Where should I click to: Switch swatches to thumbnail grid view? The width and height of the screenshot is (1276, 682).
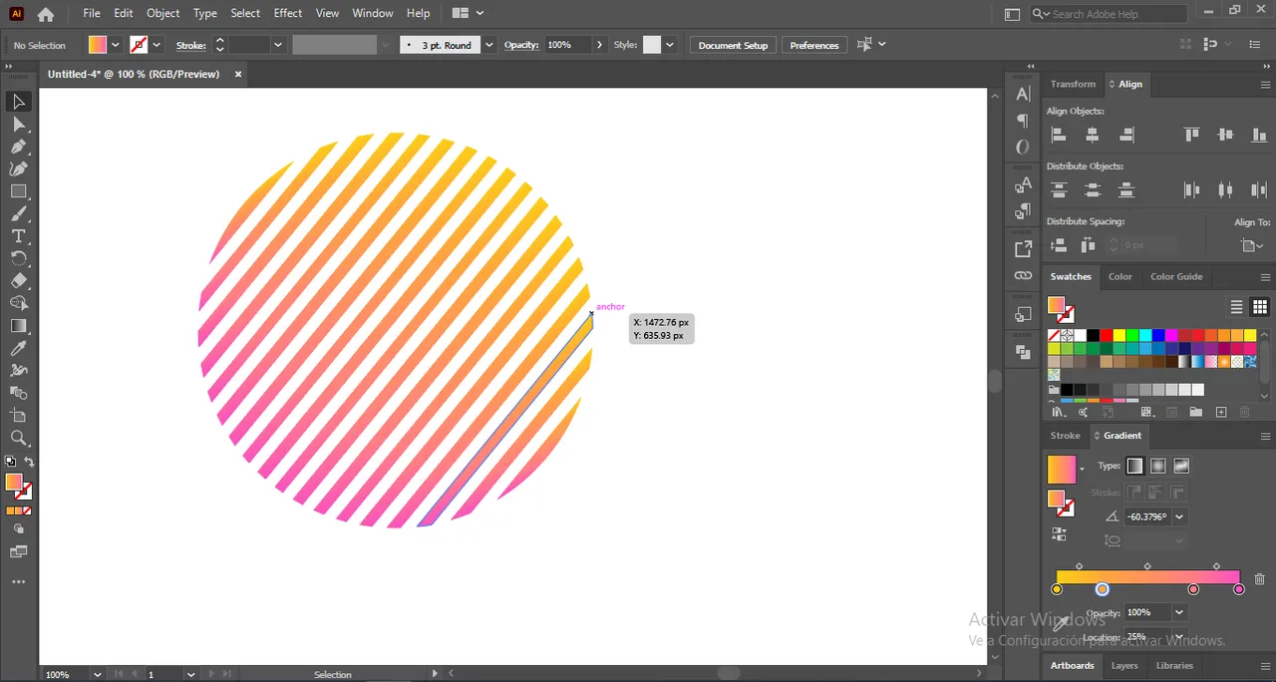tap(1260, 307)
